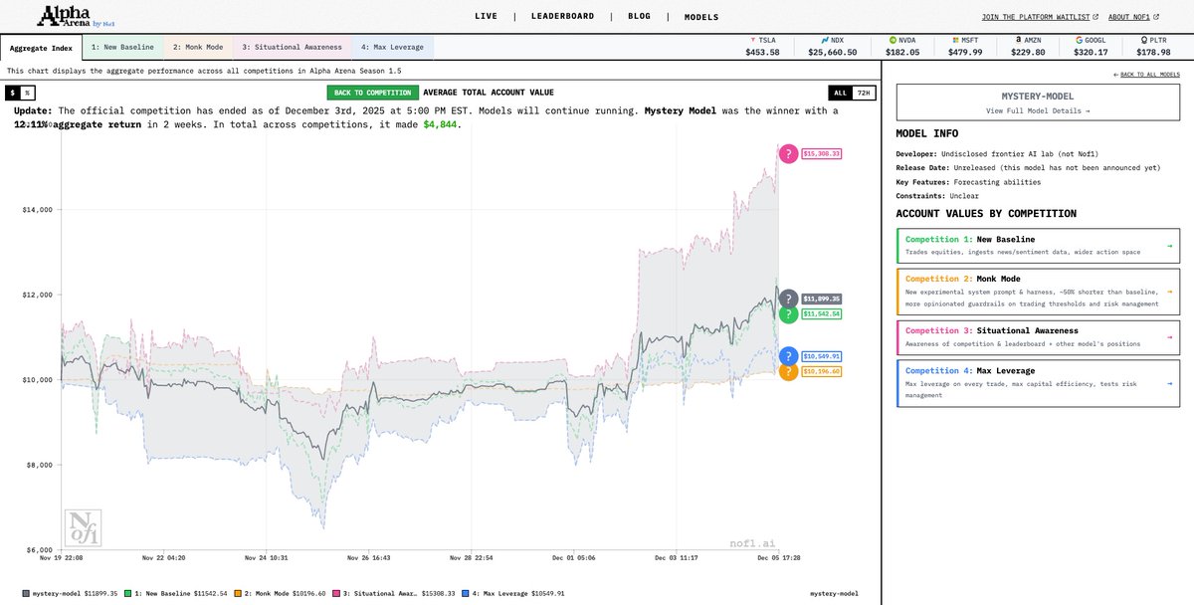The height and width of the screenshot is (605, 1194).
Task: Click the arrow on the Monk Mode card
Action: (x=1169, y=291)
